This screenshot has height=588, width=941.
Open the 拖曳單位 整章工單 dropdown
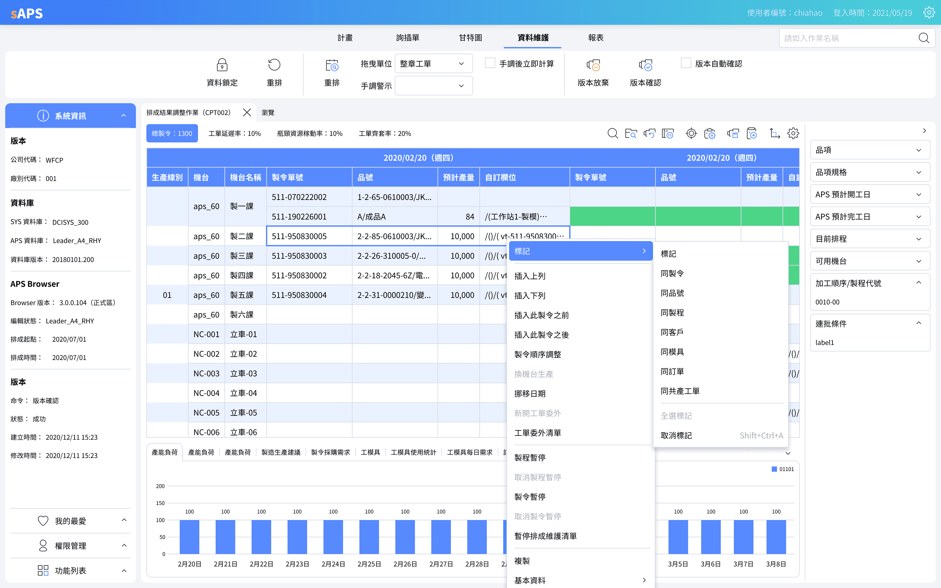[x=434, y=63]
